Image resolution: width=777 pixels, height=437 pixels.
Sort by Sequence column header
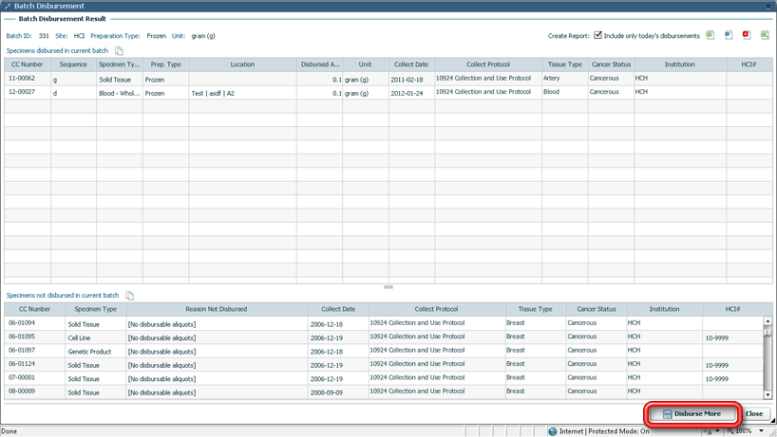73,64
